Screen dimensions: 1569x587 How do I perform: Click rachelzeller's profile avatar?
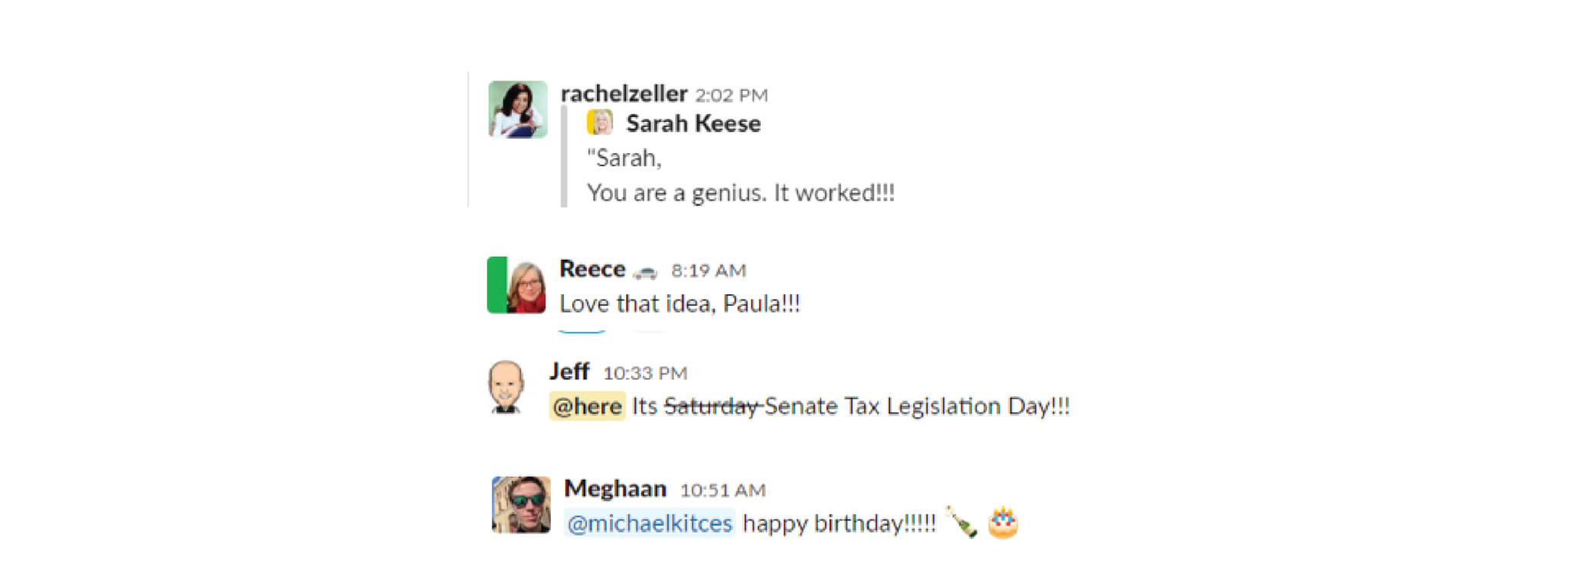(x=518, y=110)
